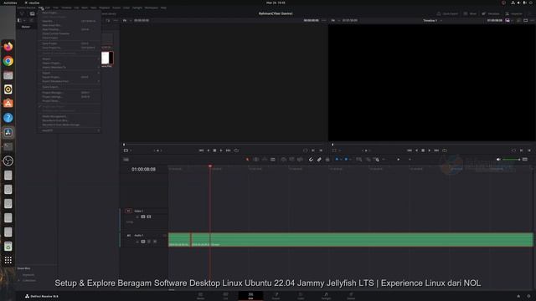
Task: Click the Insert Clip edit icon
Action: (283, 160)
